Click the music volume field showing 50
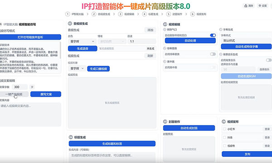 pyautogui.click(x=238, y=69)
